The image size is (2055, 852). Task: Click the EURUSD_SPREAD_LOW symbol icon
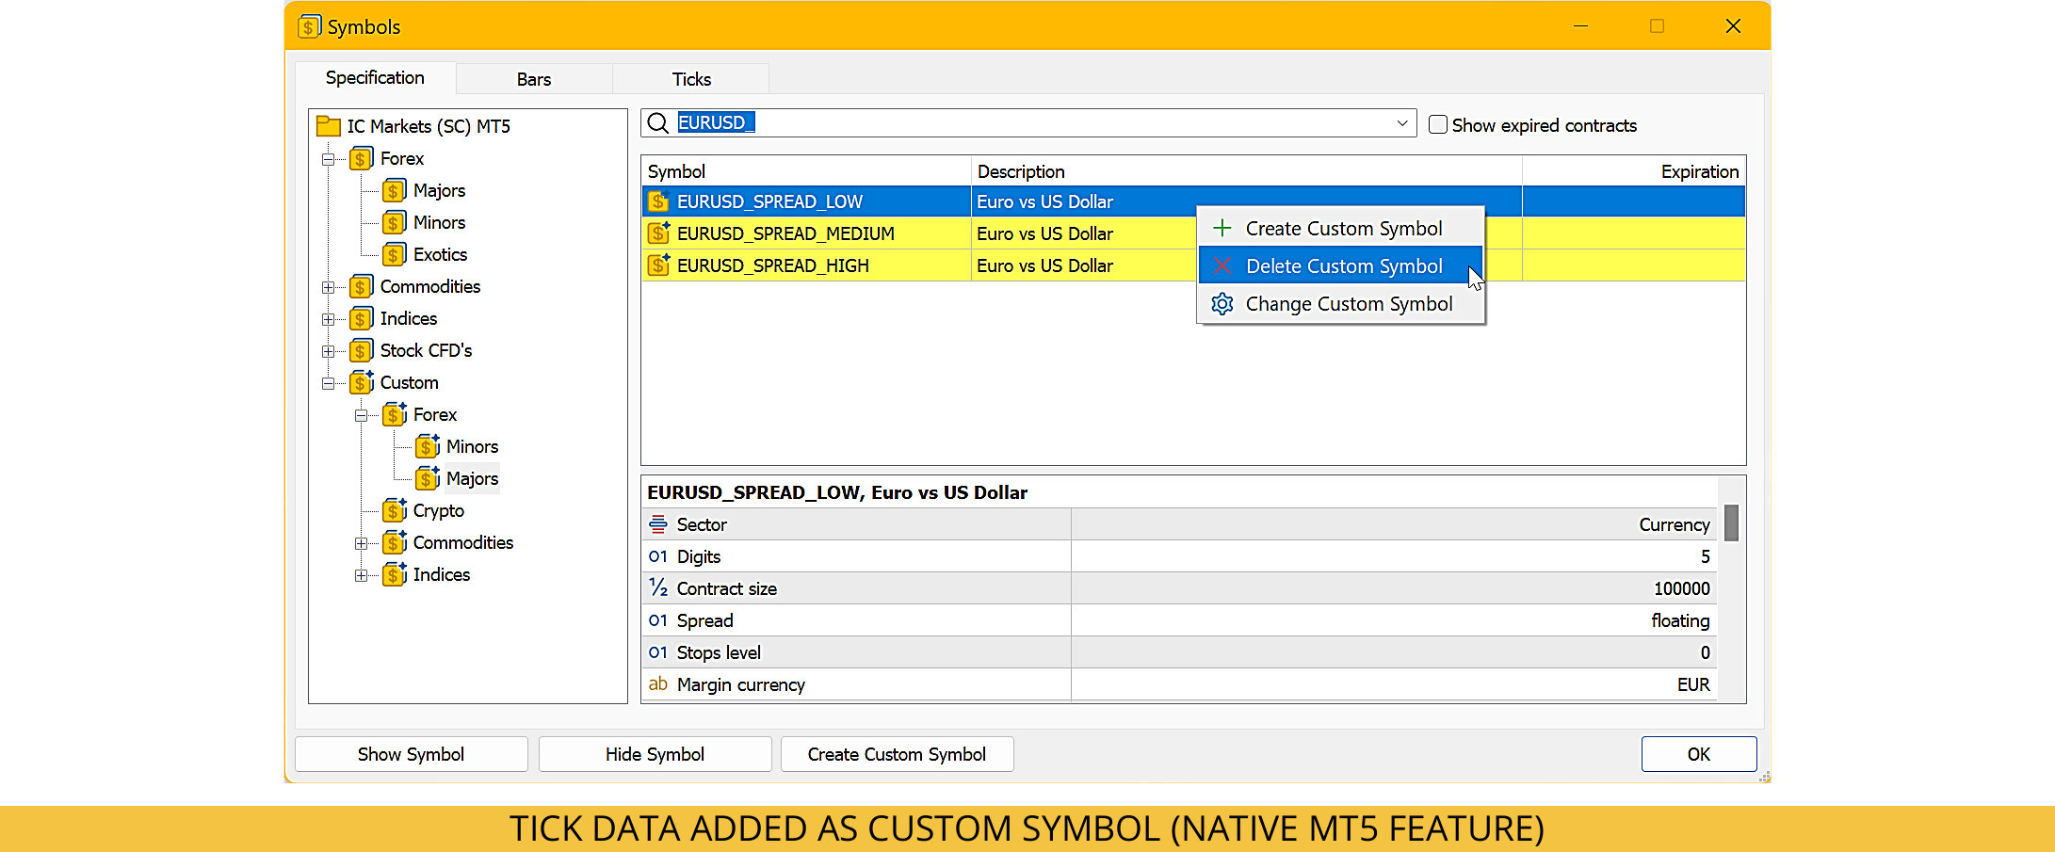[659, 201]
